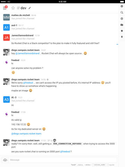Edit the dev channel name with pencil
The width and height of the screenshot is (125, 167).
pyautogui.click(x=30, y=8)
